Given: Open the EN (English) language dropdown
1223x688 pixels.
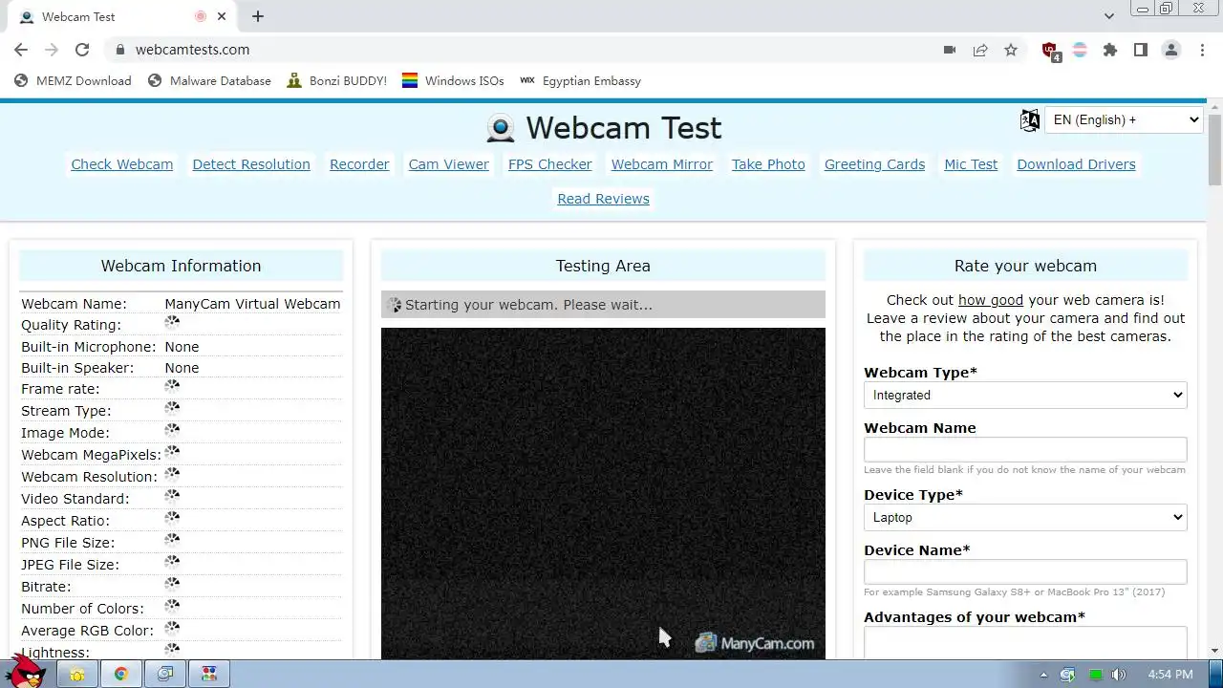Looking at the screenshot, I should pyautogui.click(x=1124, y=119).
